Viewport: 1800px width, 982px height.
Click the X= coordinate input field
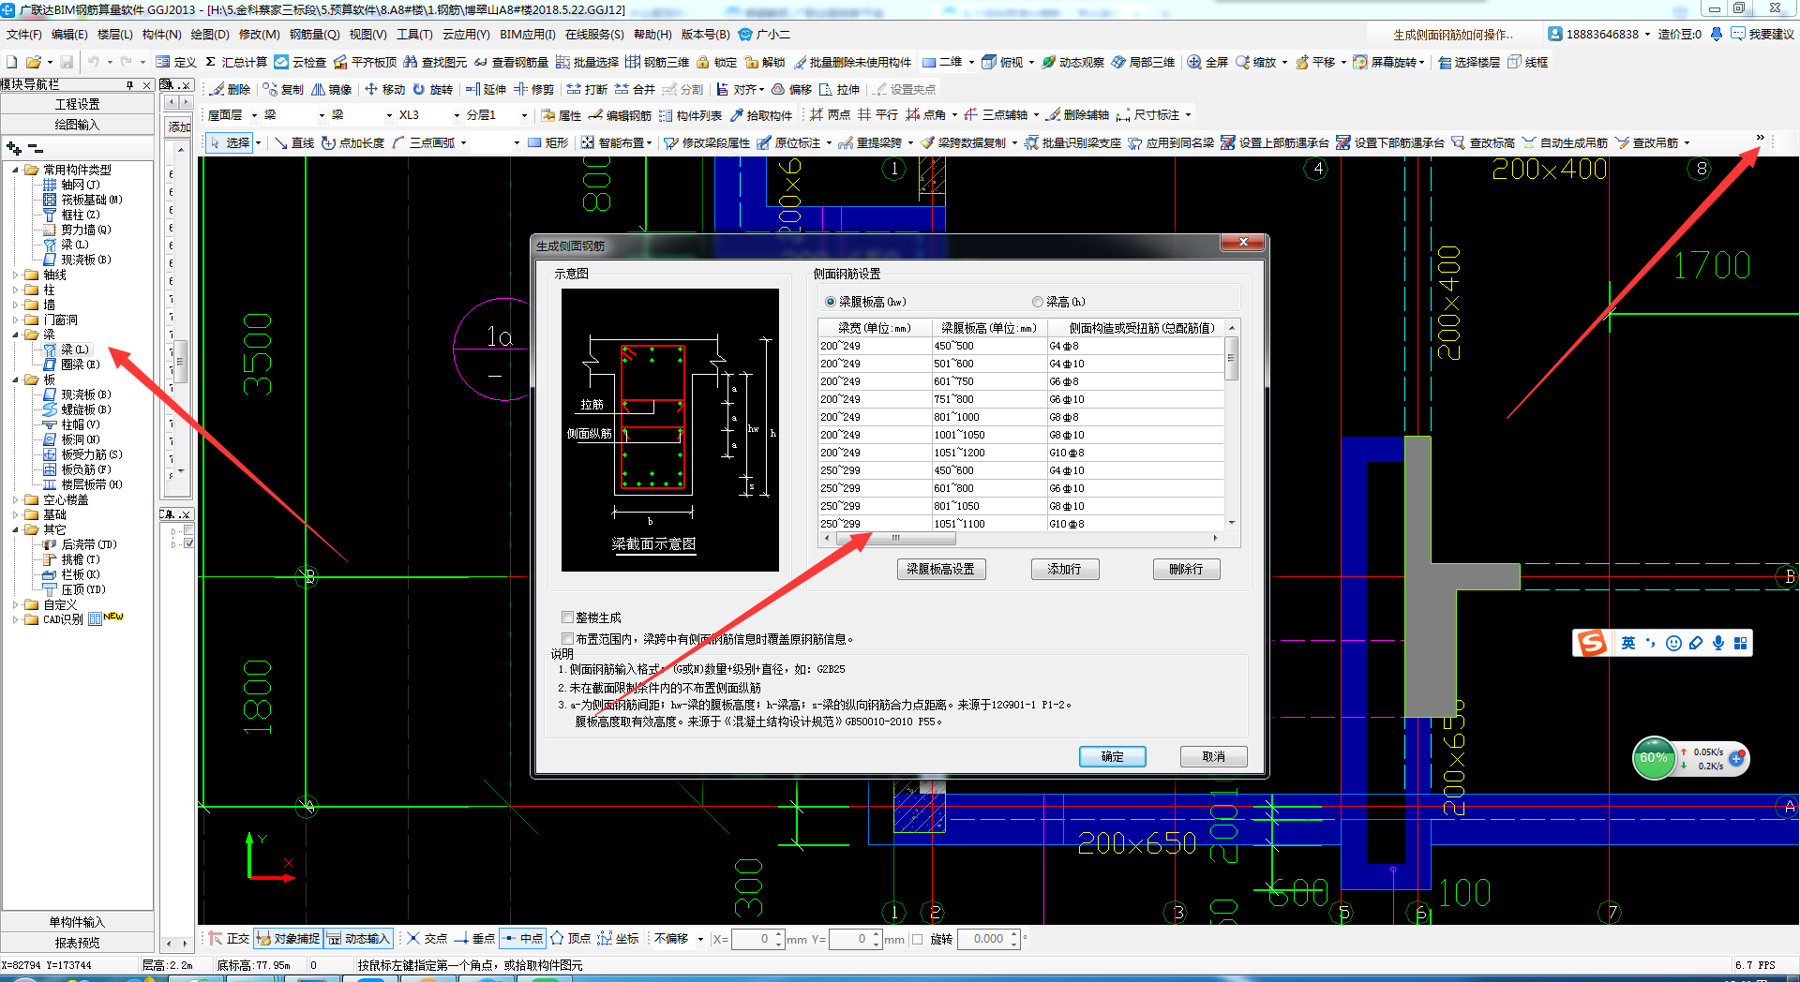click(x=758, y=939)
